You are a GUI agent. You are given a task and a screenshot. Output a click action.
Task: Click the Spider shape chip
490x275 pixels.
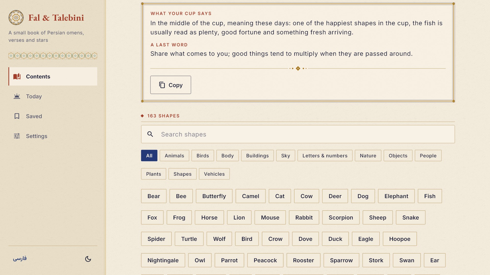(x=156, y=239)
